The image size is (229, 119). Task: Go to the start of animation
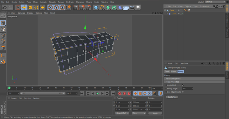[x=82, y=93]
